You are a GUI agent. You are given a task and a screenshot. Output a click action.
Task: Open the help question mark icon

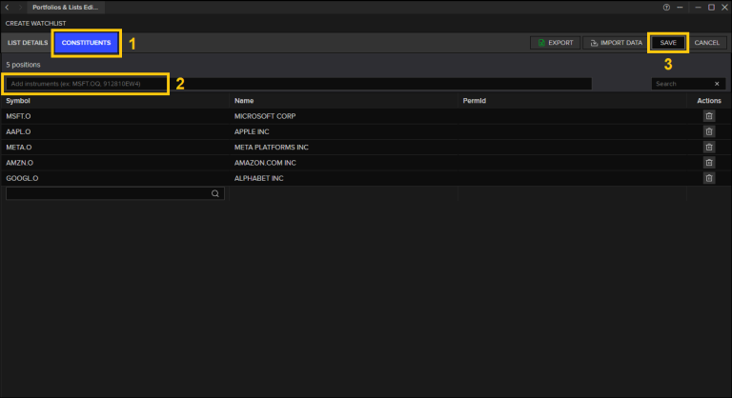pos(666,8)
